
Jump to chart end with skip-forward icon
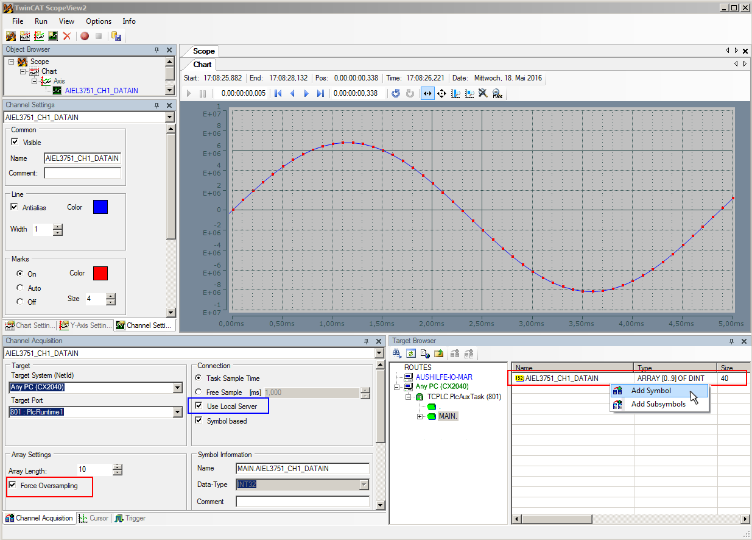point(320,93)
